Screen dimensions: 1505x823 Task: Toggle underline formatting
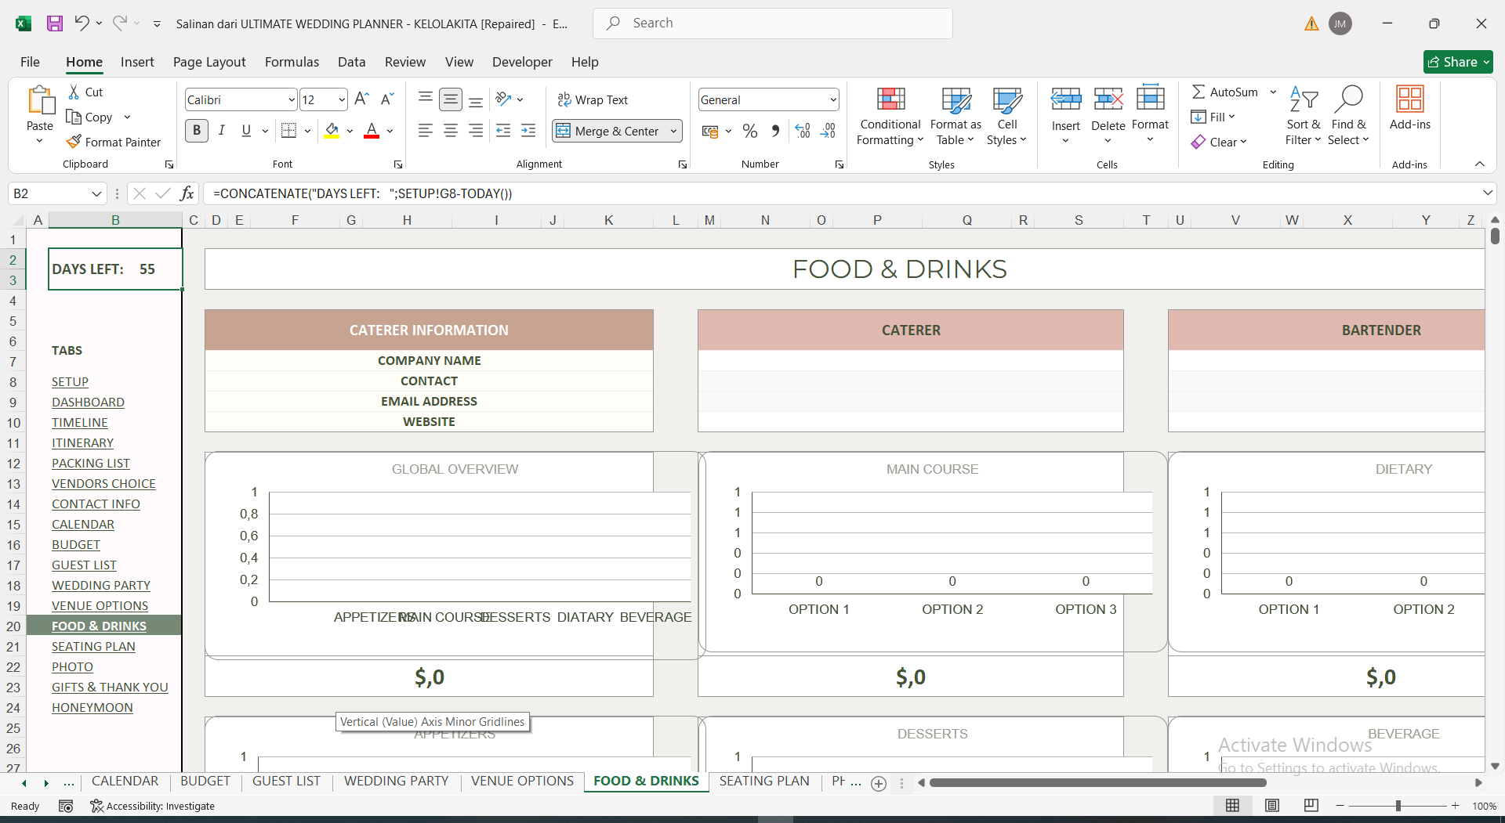point(246,131)
